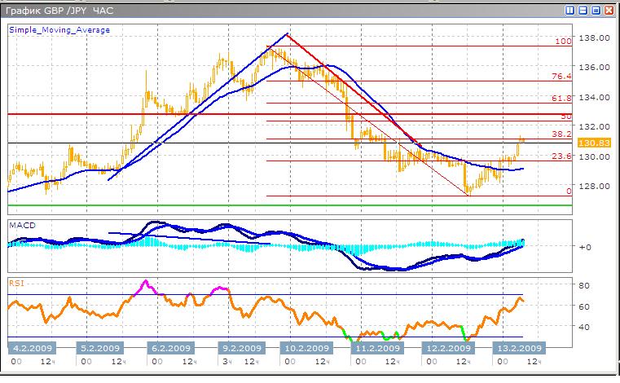Click the 11.2.2009 date marker

(377, 347)
